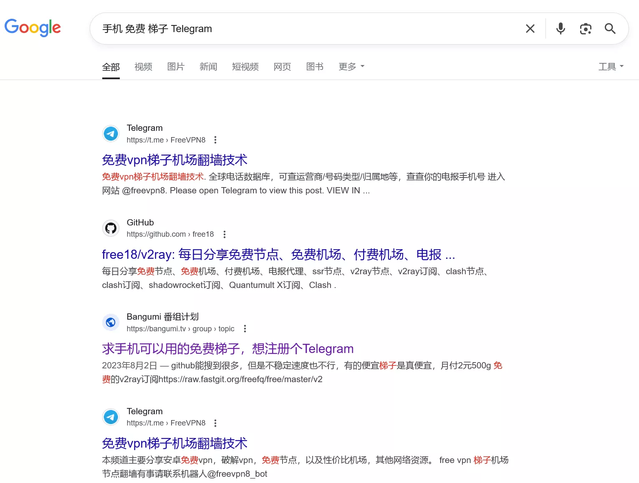The image size is (639, 483).
Task: Switch to the 新闻 tab
Action: [x=208, y=67]
